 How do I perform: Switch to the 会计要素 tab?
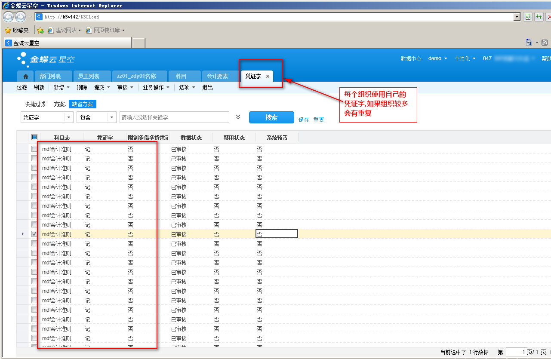[217, 76]
